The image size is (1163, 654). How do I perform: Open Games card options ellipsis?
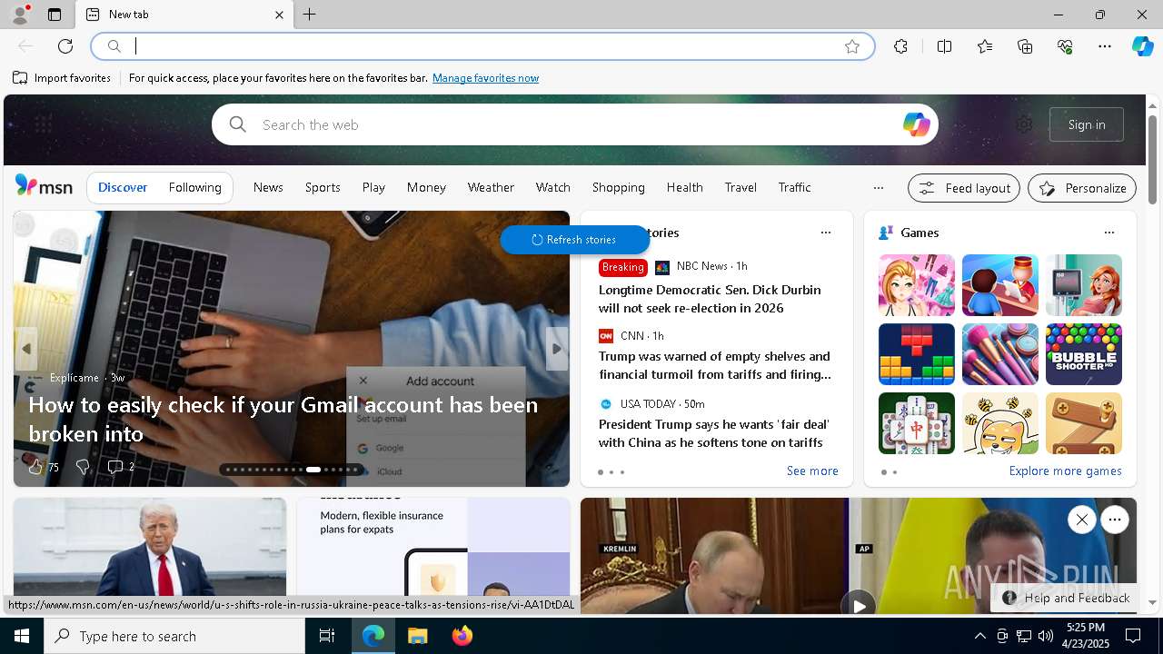(1109, 233)
